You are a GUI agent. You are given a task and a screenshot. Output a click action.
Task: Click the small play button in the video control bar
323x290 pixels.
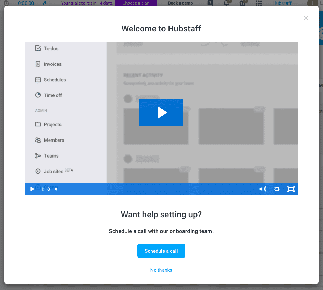pos(32,189)
